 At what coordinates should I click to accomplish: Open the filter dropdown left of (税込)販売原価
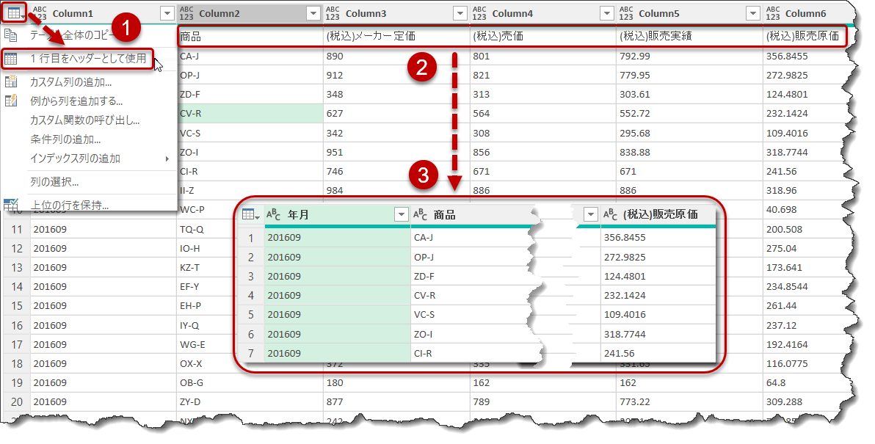pyautogui.click(x=590, y=214)
